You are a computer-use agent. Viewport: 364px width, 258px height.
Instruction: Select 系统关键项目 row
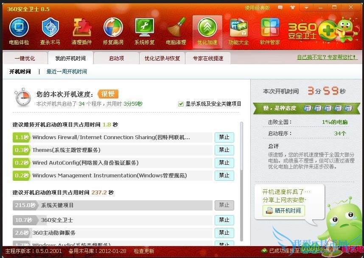[x=112, y=205]
